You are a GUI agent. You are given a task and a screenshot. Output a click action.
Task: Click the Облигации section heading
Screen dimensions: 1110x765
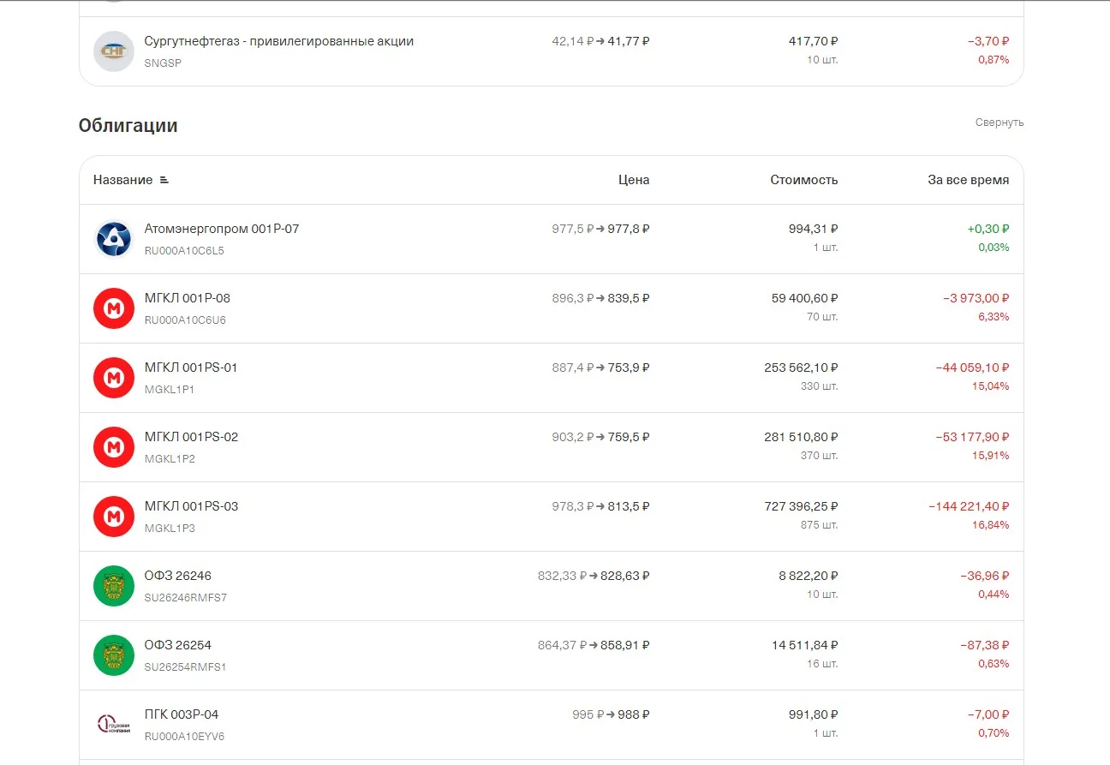pos(128,126)
